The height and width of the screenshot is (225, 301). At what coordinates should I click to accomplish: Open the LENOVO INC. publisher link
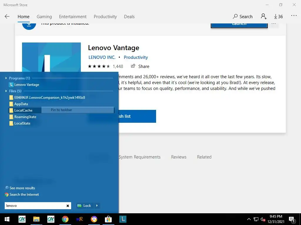[x=102, y=57]
